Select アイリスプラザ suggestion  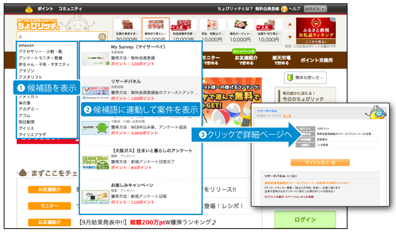(32, 135)
